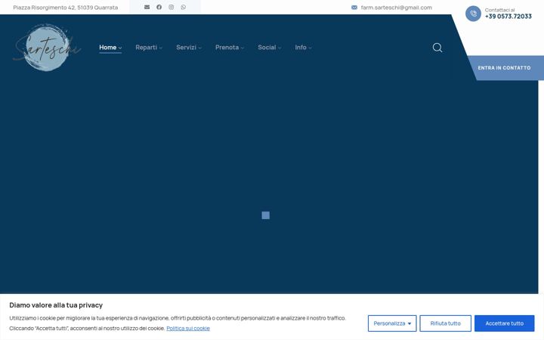The height and width of the screenshot is (340, 544).
Task: Expand the Servizi menu
Action: pos(189,48)
